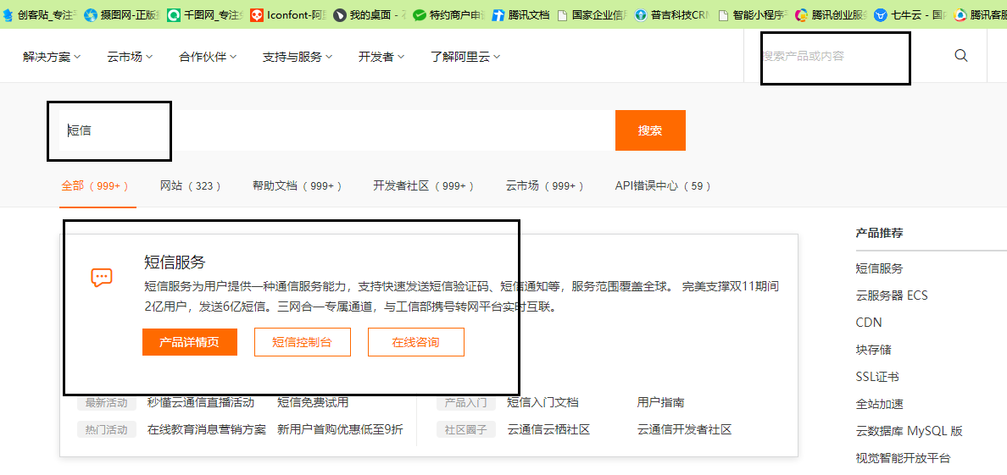The image size is (1007, 475).
Task: Open 云通信开发者社区 link
Action: click(685, 429)
